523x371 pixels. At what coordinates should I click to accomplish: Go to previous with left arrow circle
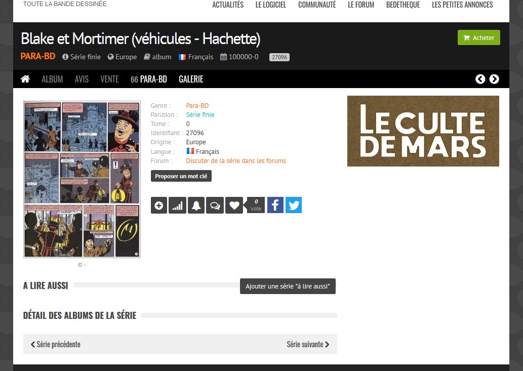480,79
